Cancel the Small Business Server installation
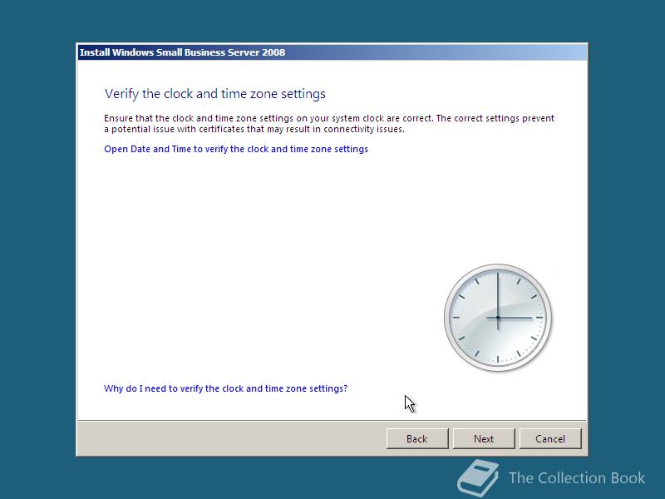The image size is (665, 499). pos(550,439)
